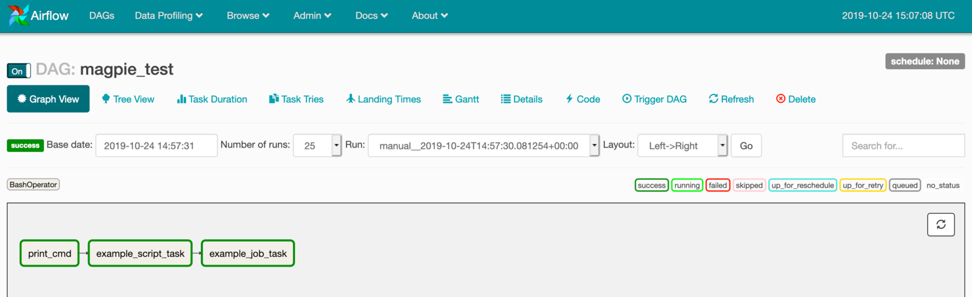Screen dimensions: 972x297
Task: Click the Task Tries copy icon
Action: [274, 99]
